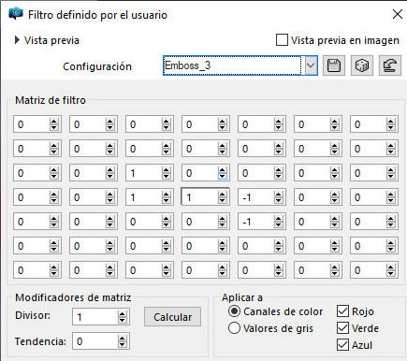Save the current preset with the floppy icon
This screenshot has height=361, width=407.
tap(334, 65)
